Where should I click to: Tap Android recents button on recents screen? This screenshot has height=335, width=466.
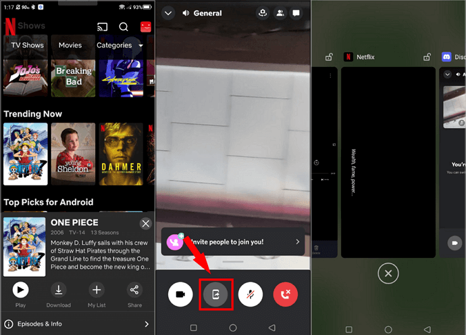tap(349, 330)
